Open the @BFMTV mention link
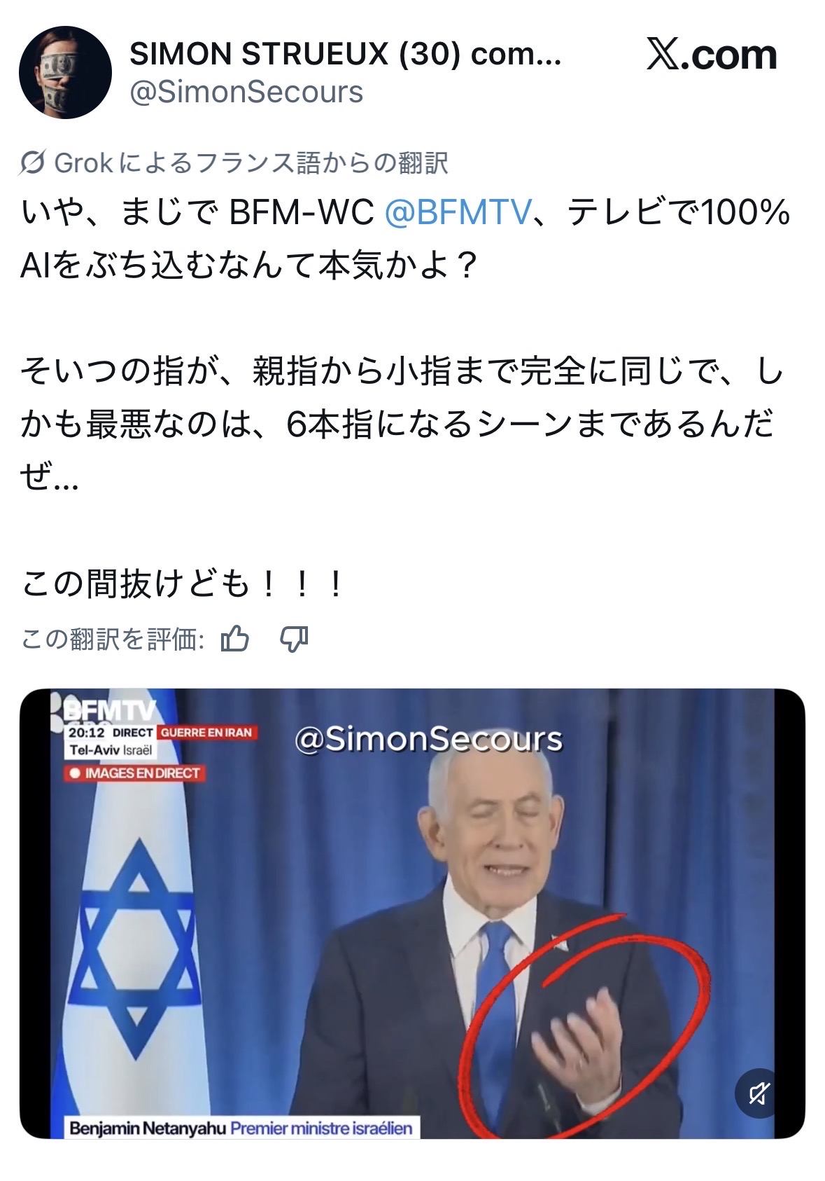 coord(458,212)
